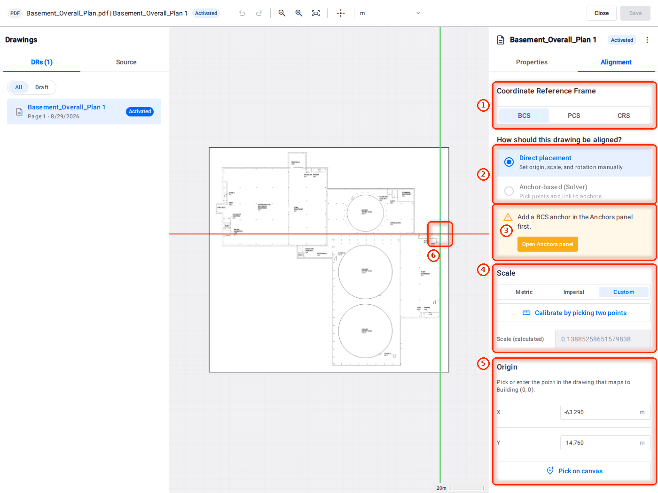Focus the Origin X input field
The width and height of the screenshot is (658, 493).
point(605,412)
